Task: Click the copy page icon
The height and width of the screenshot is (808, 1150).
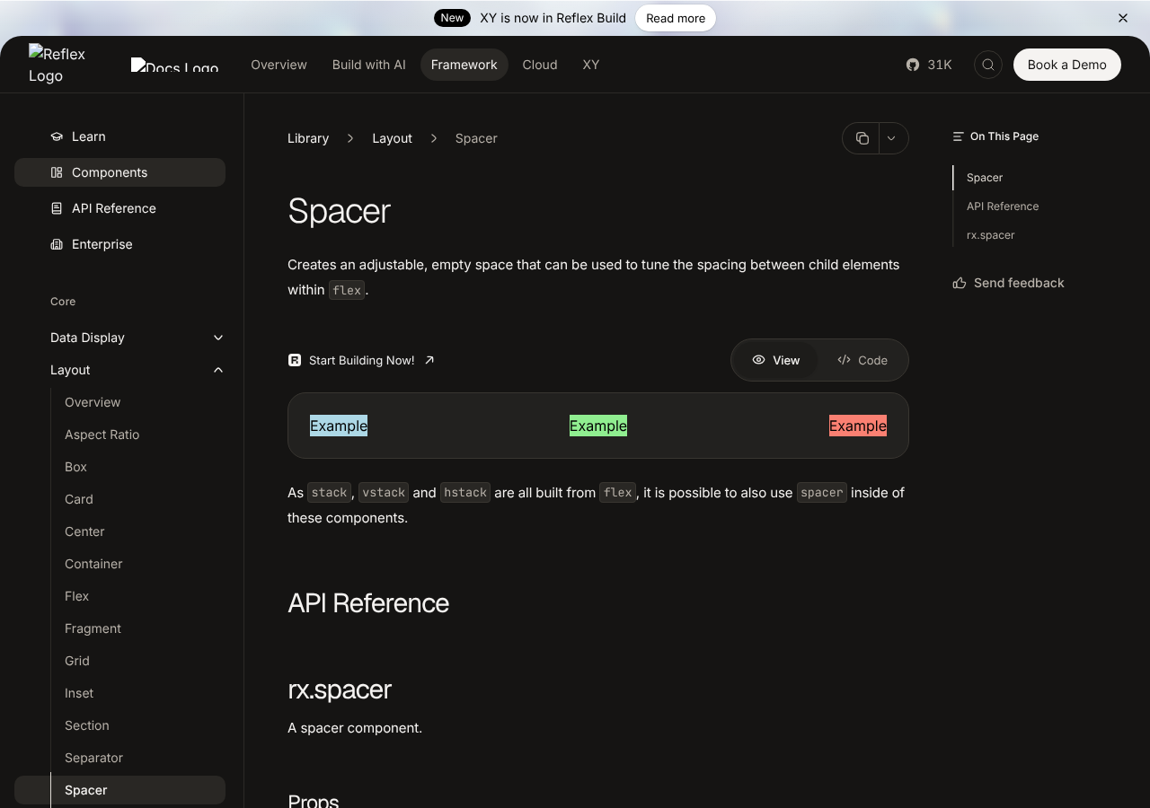Action: 862,138
